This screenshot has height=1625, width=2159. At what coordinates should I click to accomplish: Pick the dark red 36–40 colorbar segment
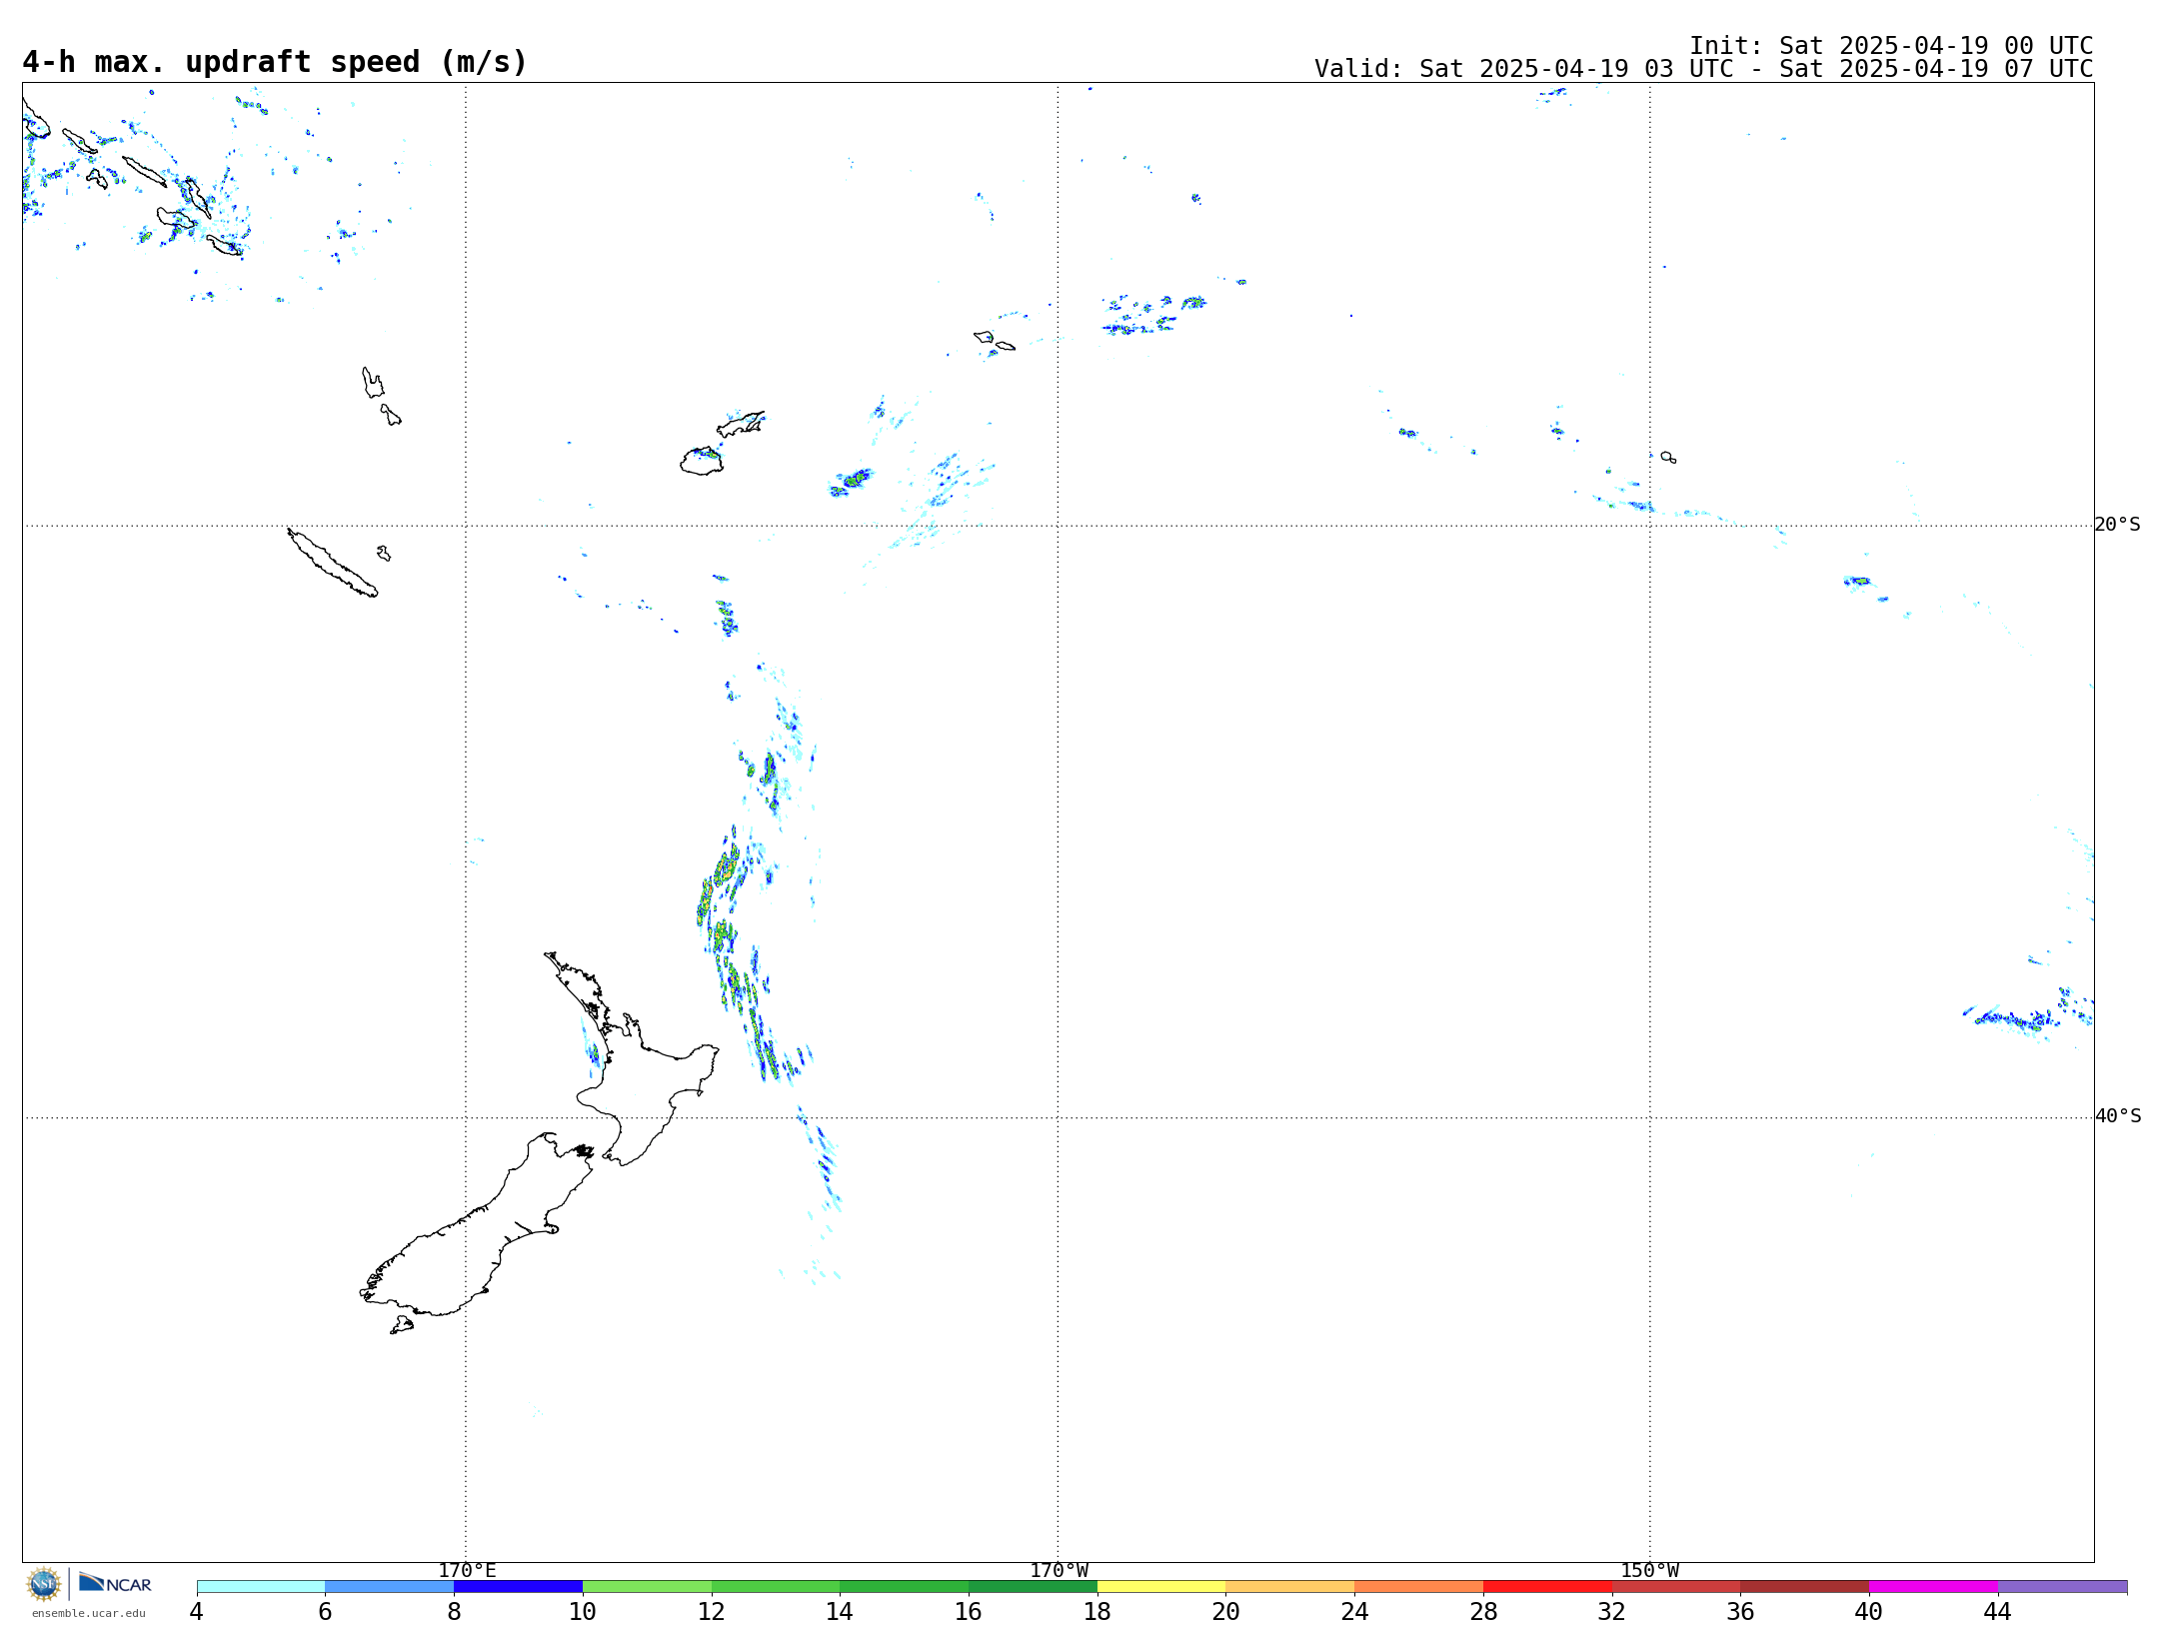click(1805, 1587)
